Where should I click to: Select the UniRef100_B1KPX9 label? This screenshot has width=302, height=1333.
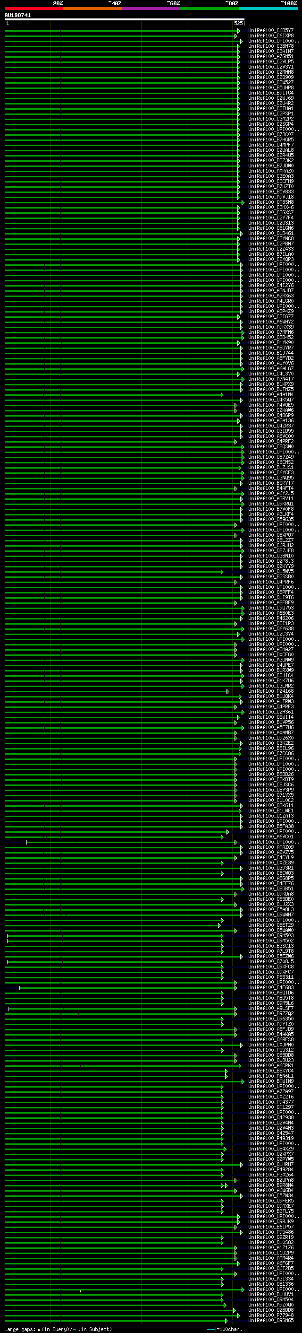coord(271,384)
